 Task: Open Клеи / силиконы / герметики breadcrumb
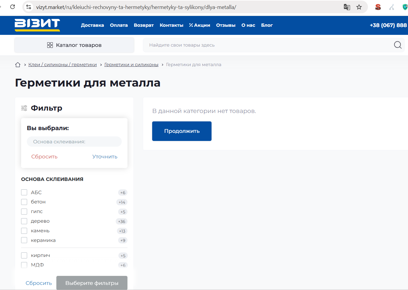[62, 65]
